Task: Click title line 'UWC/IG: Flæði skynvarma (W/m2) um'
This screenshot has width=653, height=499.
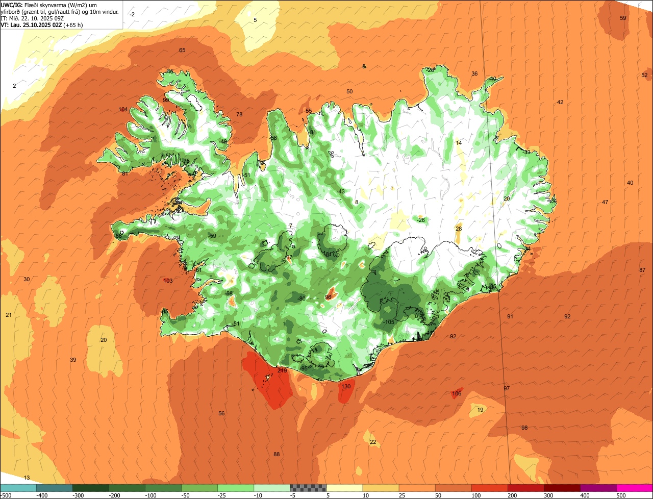Action: (x=48, y=5)
